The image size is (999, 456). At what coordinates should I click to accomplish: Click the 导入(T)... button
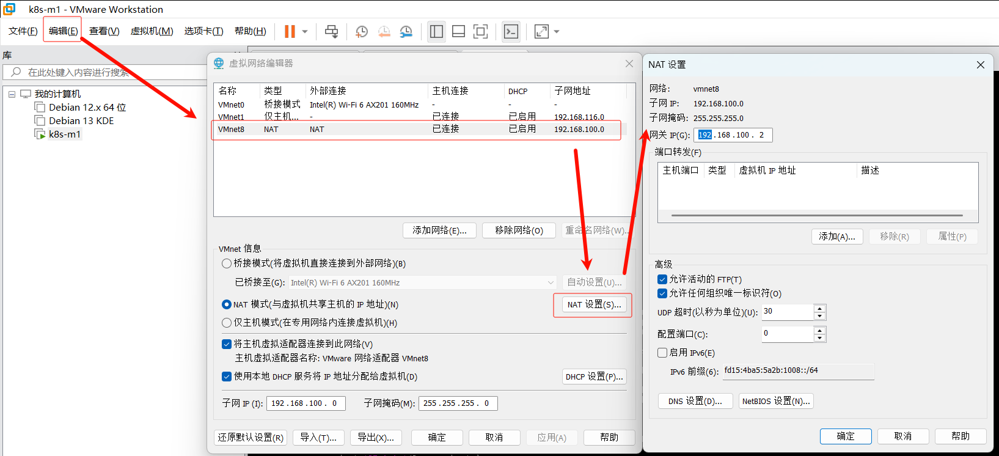coord(318,438)
